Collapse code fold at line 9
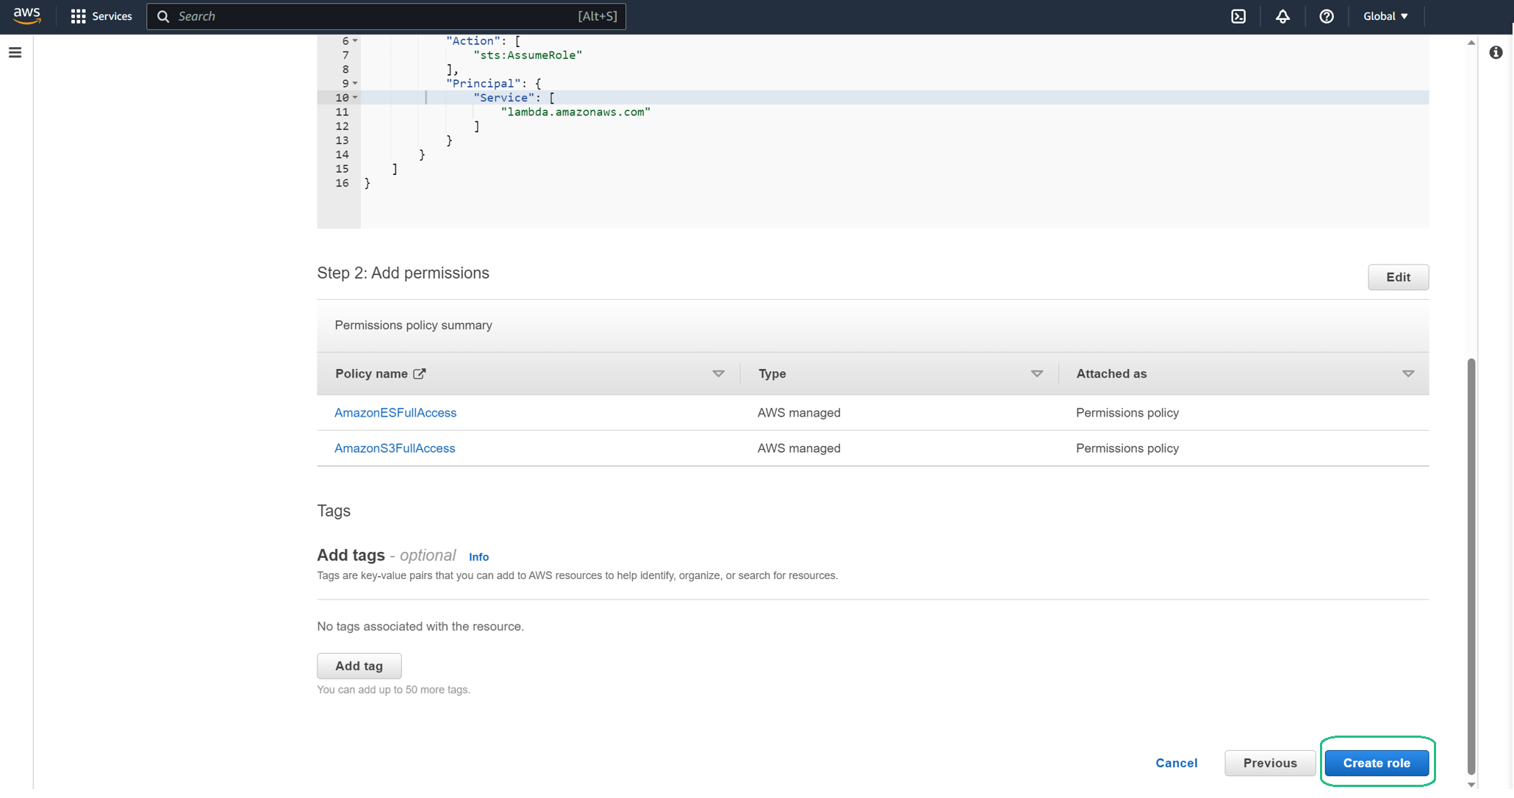The height and width of the screenshot is (798, 1514). 355,83
